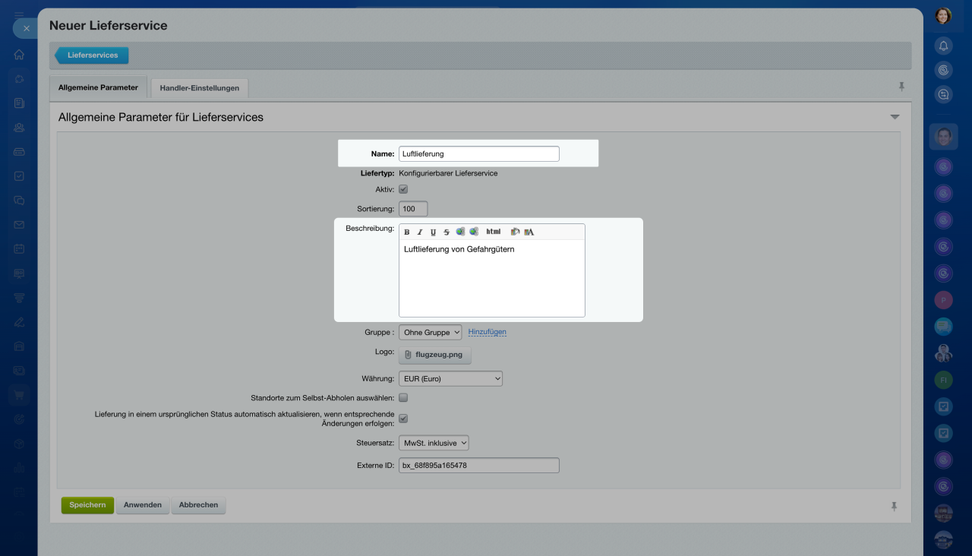
Task: Toggle automatic delivery status update checkbox
Action: 403,419
